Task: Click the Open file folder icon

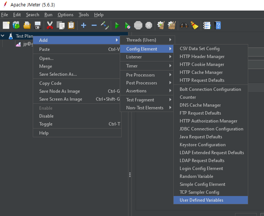Action: (27, 25)
